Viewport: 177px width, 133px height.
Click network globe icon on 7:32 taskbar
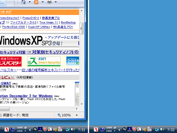[157, 129]
